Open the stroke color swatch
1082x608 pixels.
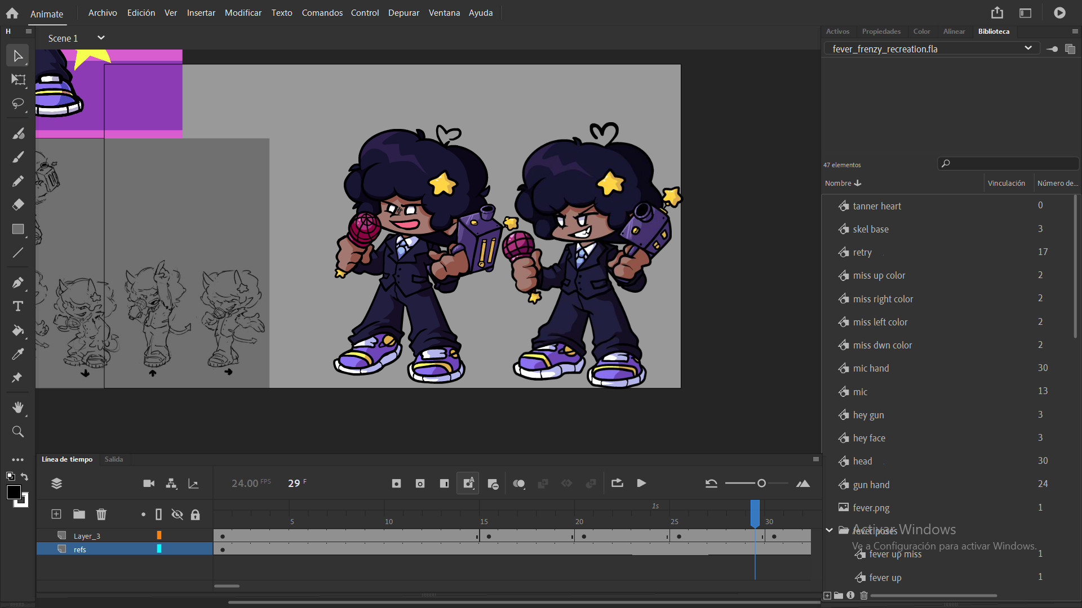point(14,491)
